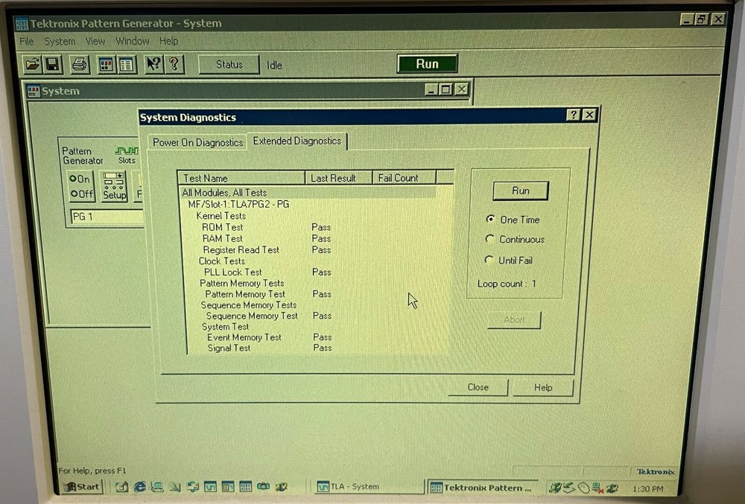The width and height of the screenshot is (745, 504).
Task: Open the Help menu
Action: point(168,41)
